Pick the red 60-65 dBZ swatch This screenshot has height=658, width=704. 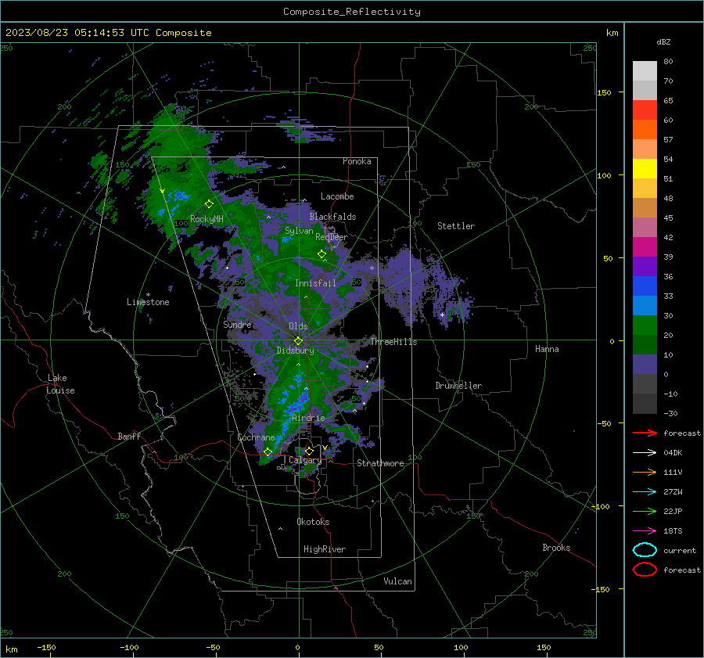(645, 110)
